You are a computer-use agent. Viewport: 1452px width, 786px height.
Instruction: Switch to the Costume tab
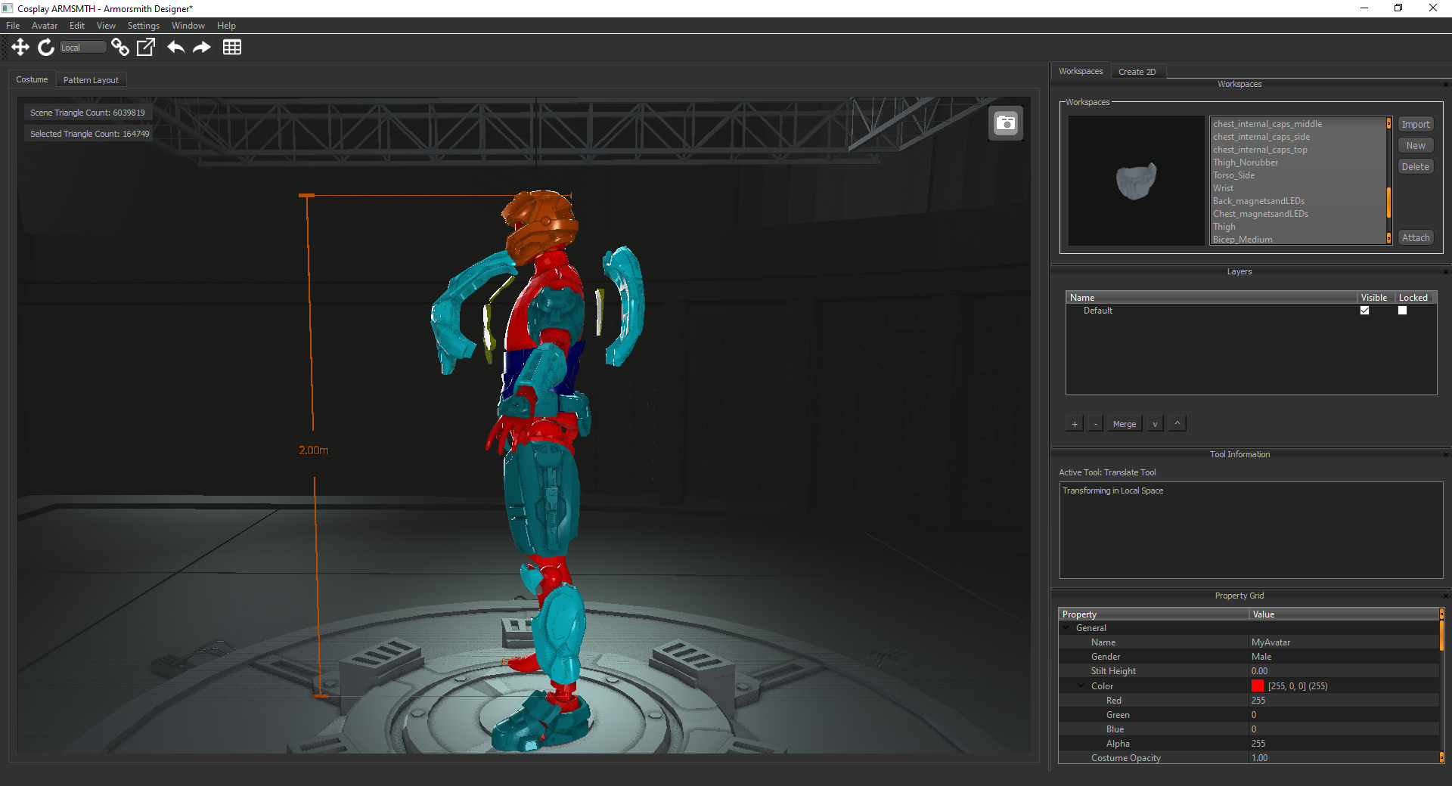pyautogui.click(x=32, y=79)
